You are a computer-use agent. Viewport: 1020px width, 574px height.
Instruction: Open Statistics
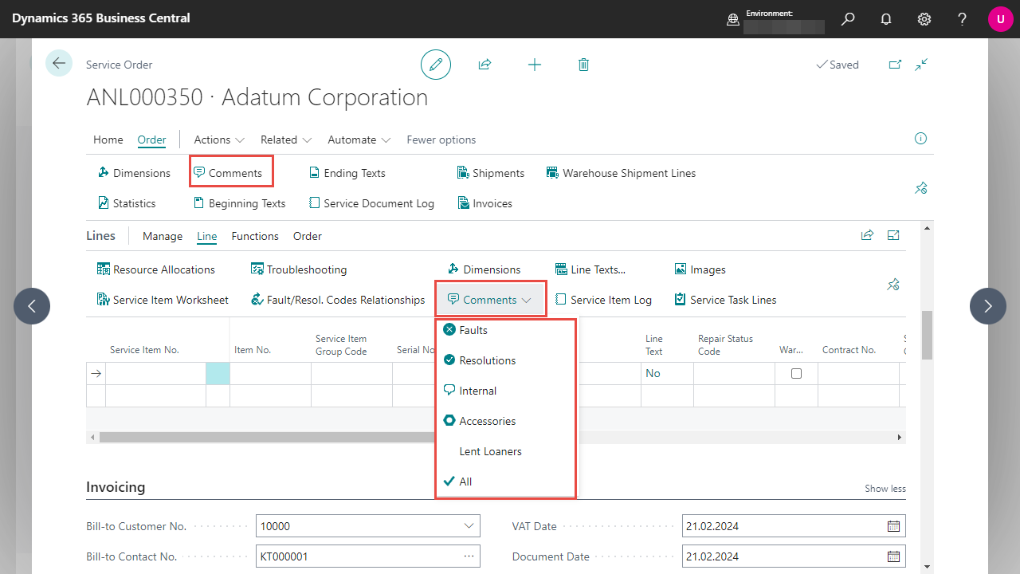pos(126,203)
